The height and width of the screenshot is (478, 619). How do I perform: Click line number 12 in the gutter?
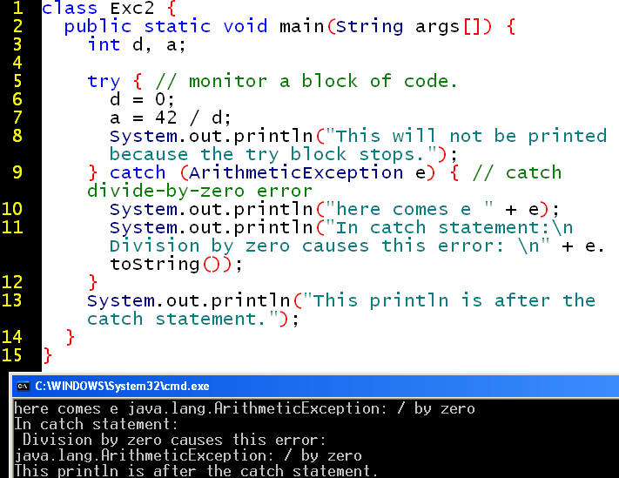pyautogui.click(x=12, y=282)
